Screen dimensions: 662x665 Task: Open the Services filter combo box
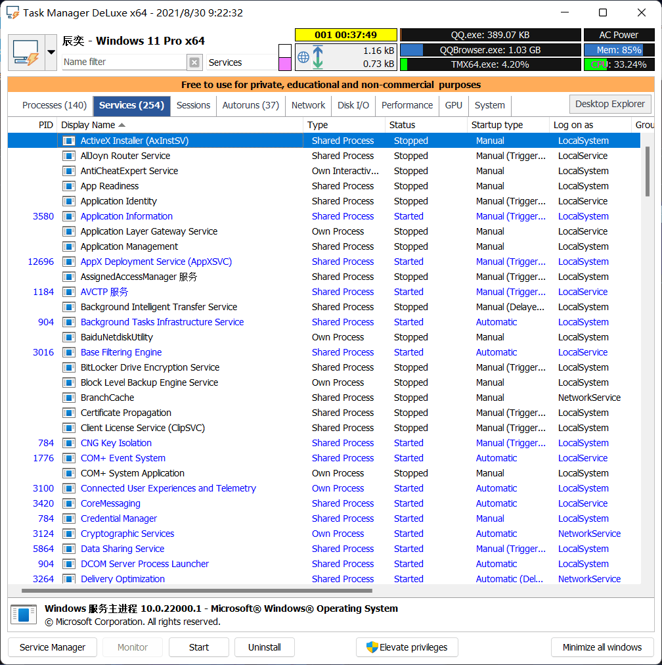click(x=243, y=60)
